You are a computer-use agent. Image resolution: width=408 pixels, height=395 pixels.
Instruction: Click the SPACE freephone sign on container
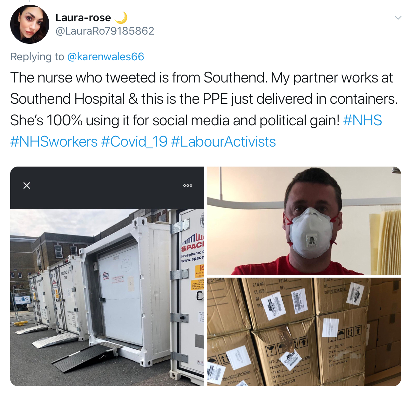click(x=193, y=248)
